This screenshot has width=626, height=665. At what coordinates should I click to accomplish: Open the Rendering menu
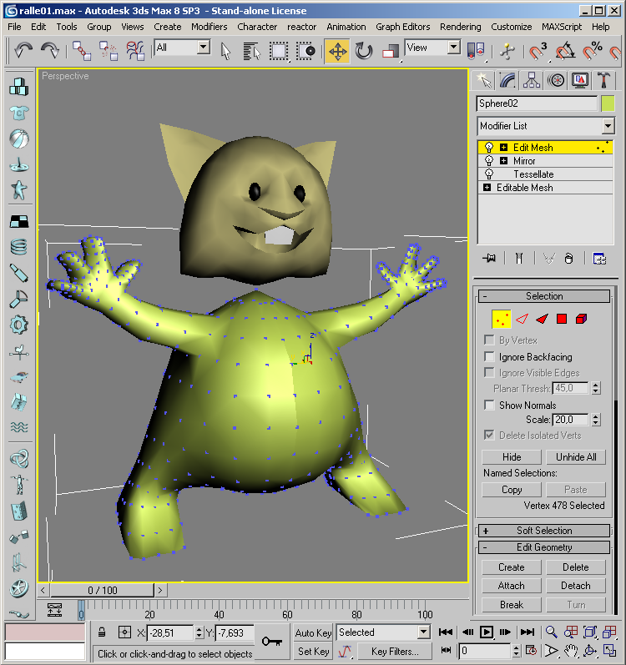coord(460,27)
